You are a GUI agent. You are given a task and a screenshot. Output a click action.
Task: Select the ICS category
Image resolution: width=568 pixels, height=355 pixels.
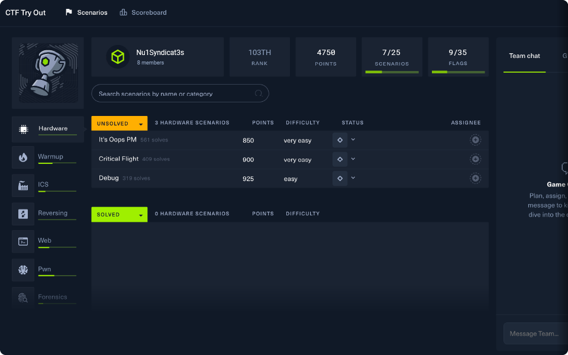click(x=44, y=185)
